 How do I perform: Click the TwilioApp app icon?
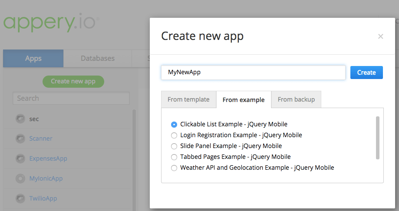[20, 198]
